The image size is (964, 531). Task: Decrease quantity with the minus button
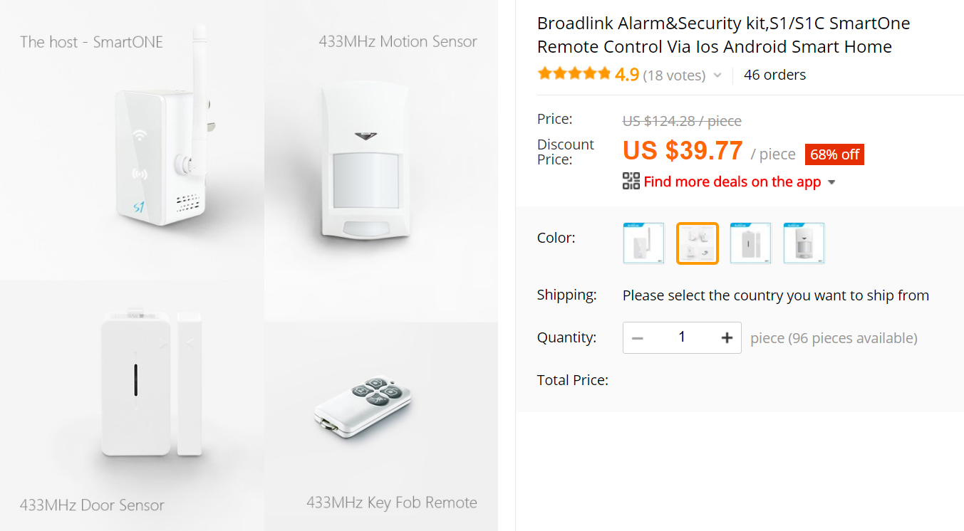(638, 338)
